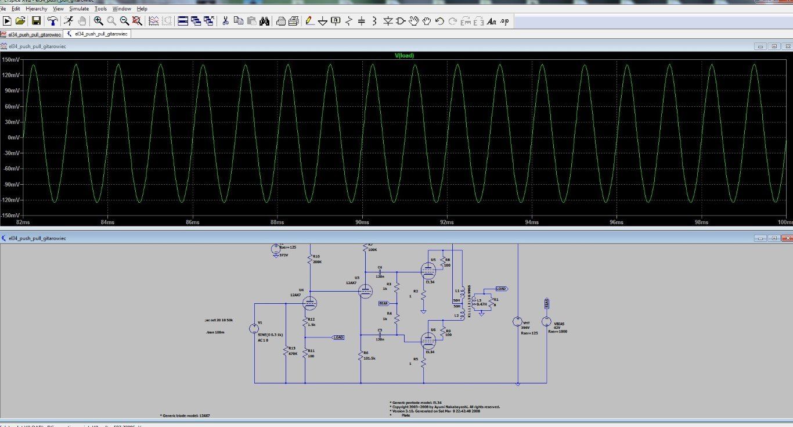
Task: Add a SPICE directive with .op icon
Action: click(504, 21)
